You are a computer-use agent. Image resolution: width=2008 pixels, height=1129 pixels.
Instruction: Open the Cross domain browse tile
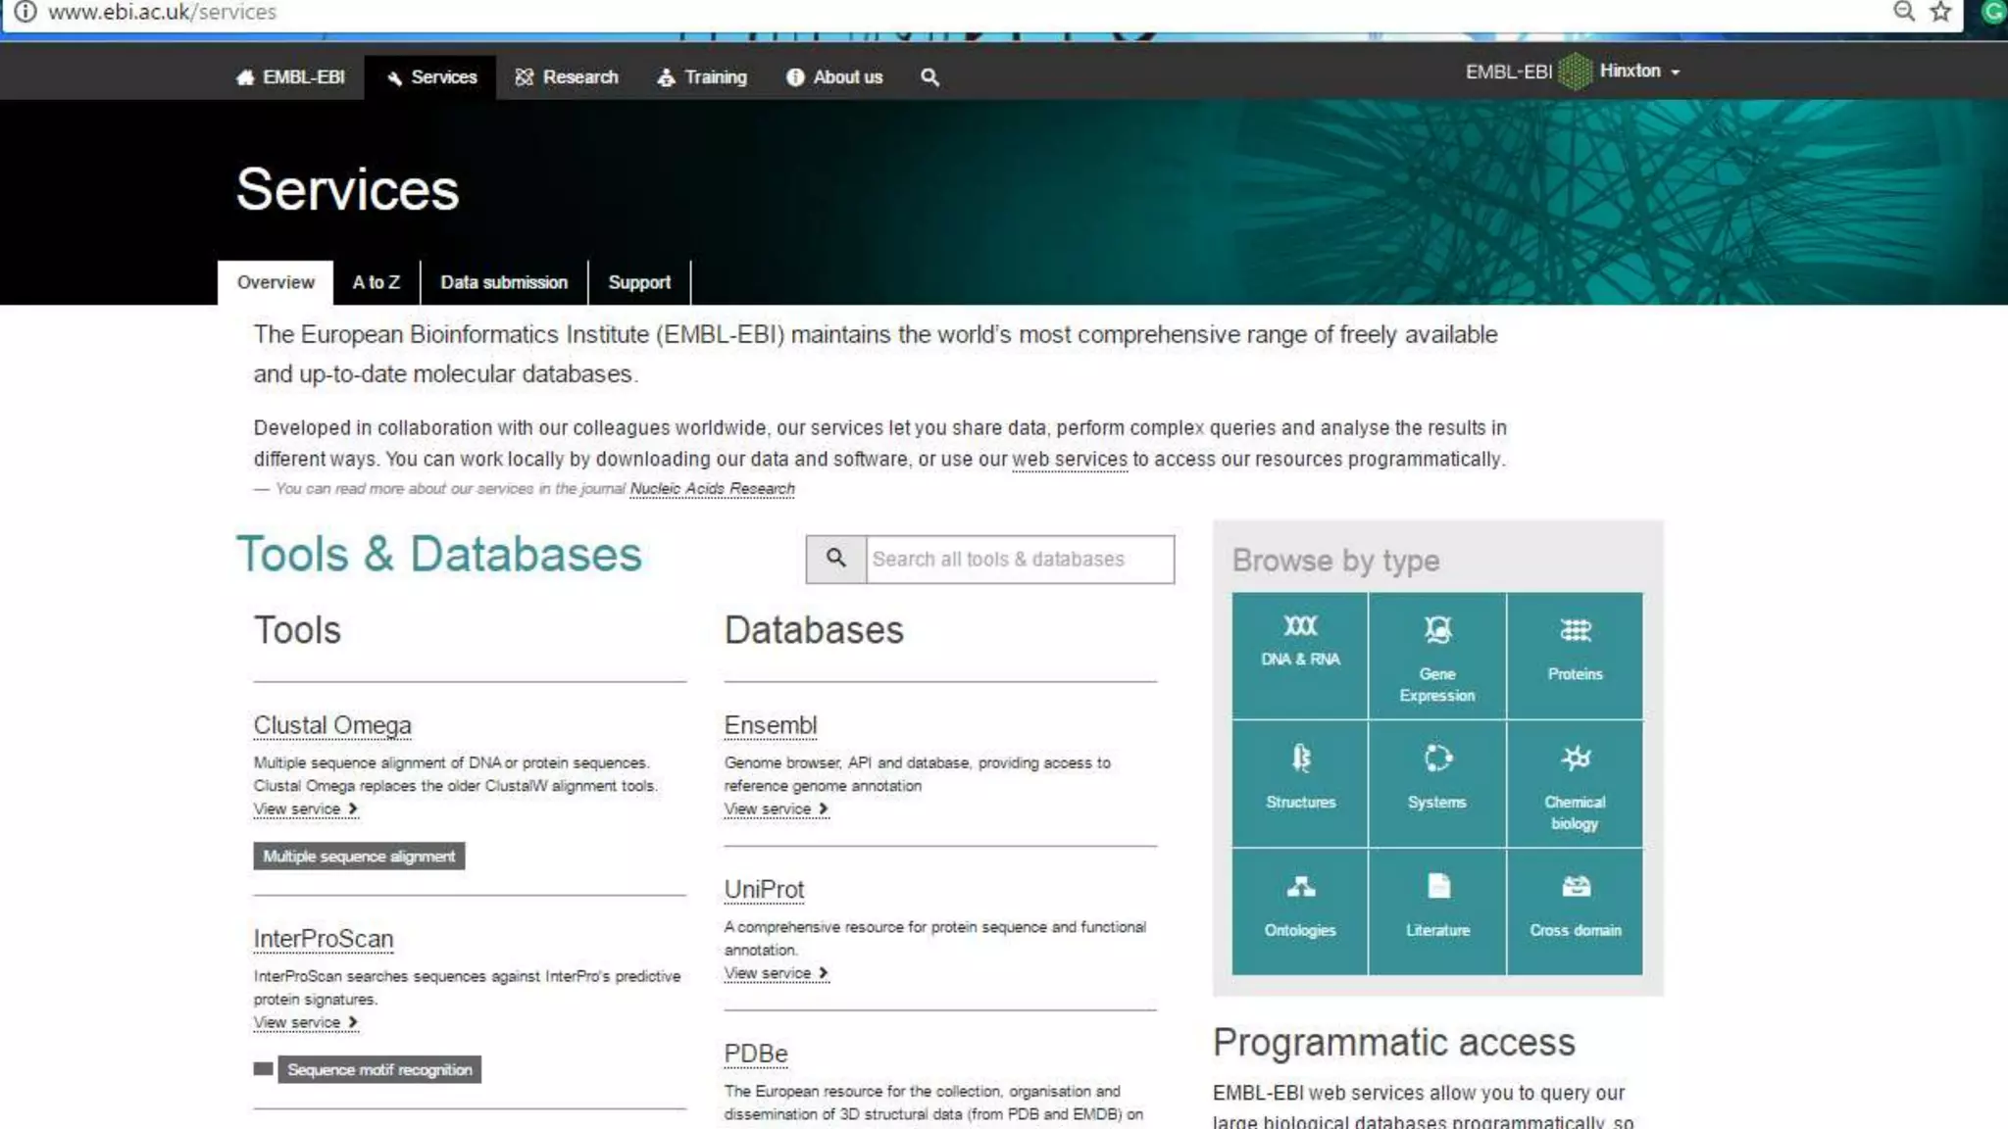(1575, 911)
